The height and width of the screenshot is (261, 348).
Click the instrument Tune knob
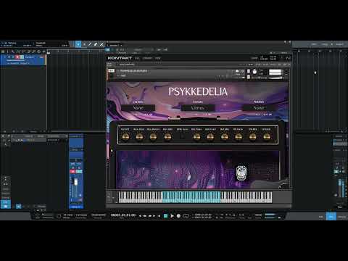254,72
